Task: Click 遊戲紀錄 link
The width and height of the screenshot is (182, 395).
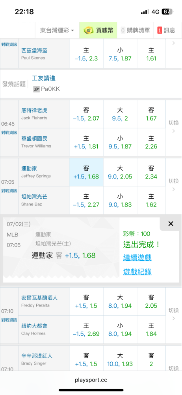Action: click(137, 272)
